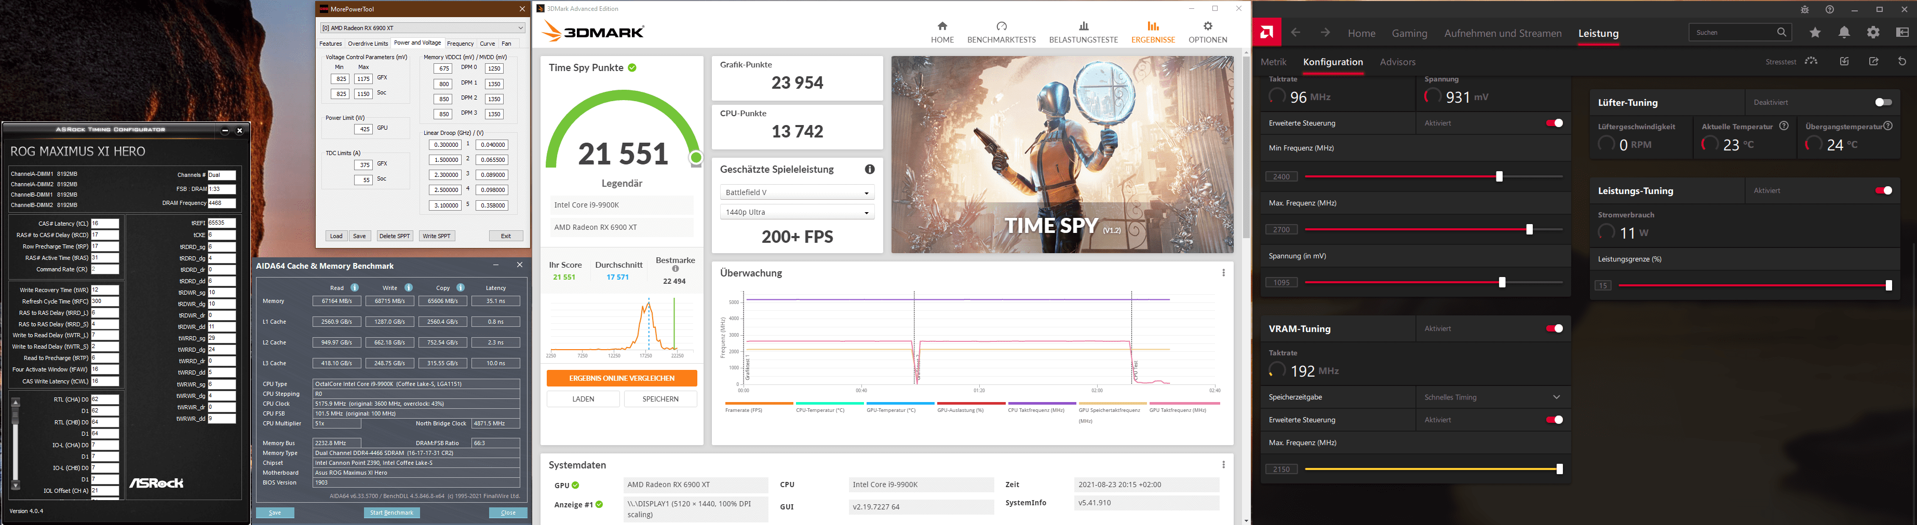Toggle Erweiterte Steuerung under GPU Taktrate
Screen dimensions: 1917x525
(1554, 123)
